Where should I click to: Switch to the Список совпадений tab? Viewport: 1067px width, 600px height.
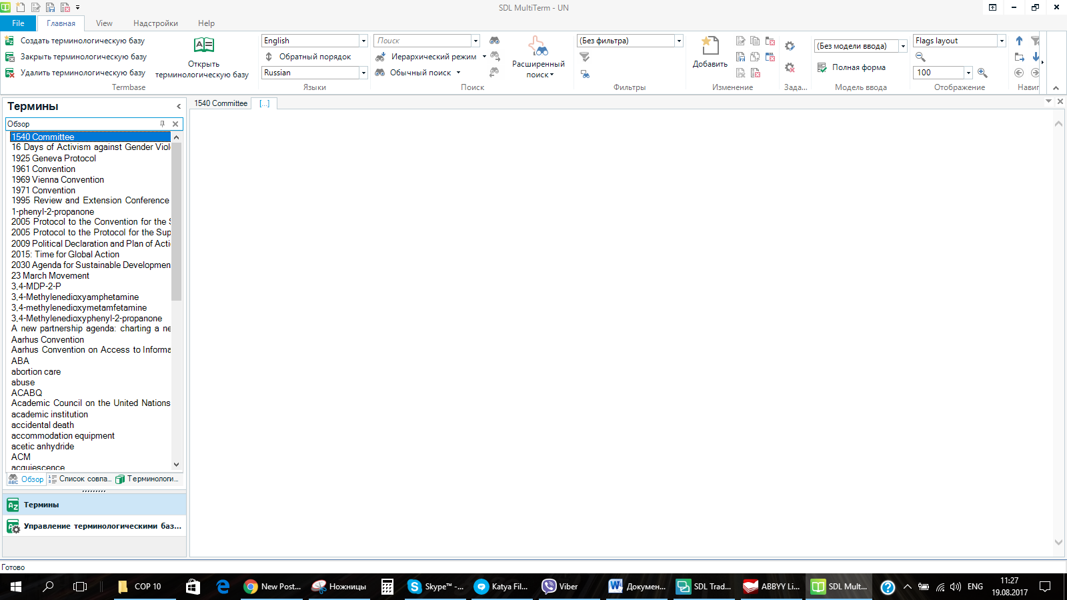pyautogui.click(x=80, y=479)
